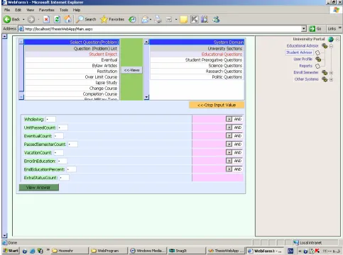Open the AND dropdown for VacationCount
The width and height of the screenshot is (343, 255).
229,152
